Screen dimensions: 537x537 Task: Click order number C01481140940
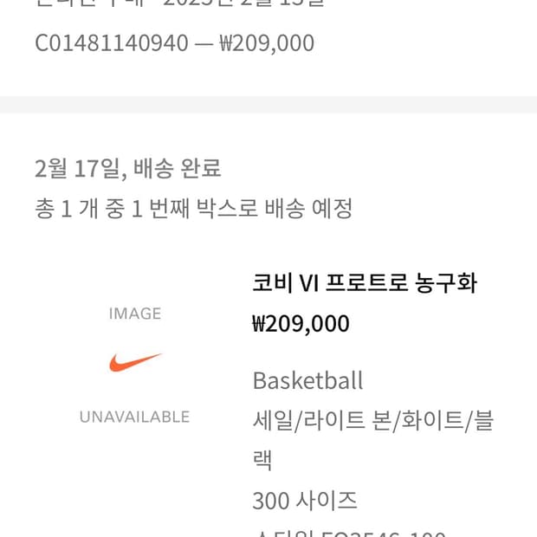pos(112,43)
